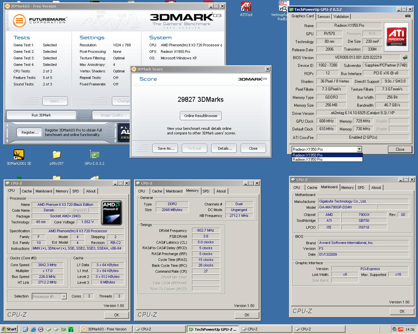
Task: Open the CPU tab in the CPU-Z memory window
Action: click(x=142, y=191)
